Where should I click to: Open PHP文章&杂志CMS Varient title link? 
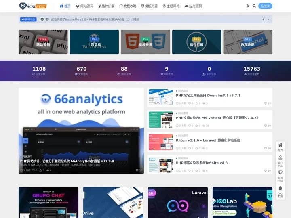point(217,118)
